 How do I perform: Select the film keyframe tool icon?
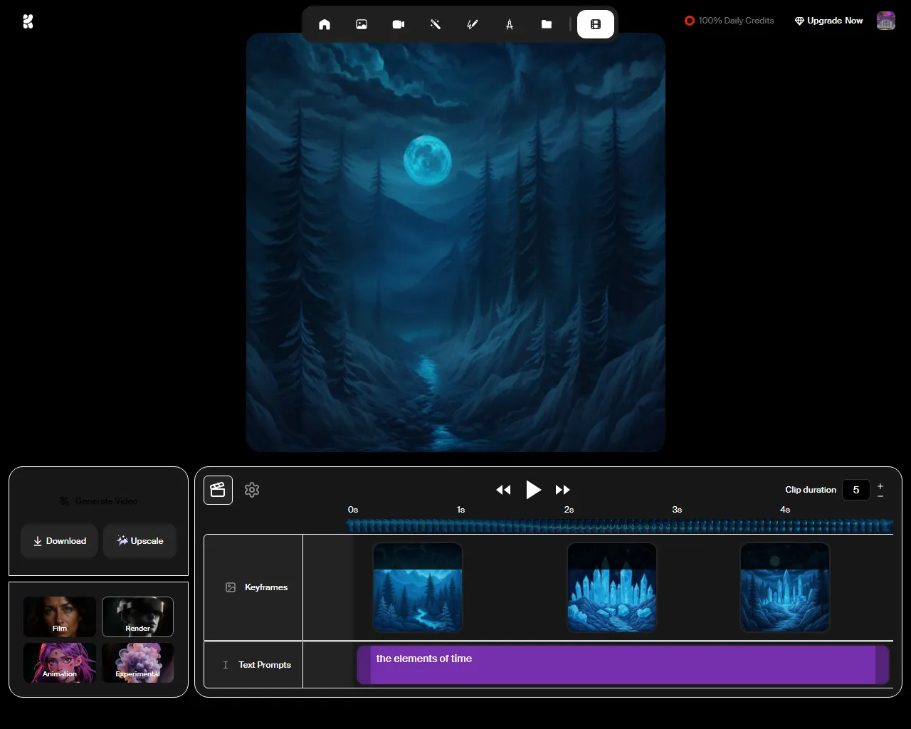coord(596,24)
